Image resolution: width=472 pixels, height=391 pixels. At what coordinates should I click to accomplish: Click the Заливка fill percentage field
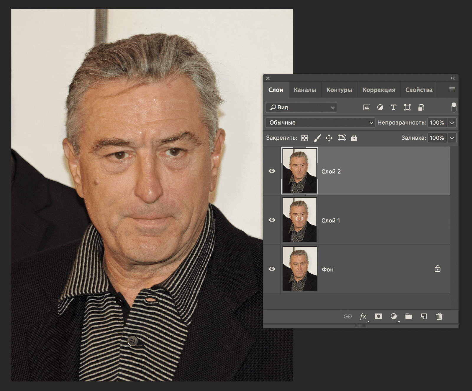(x=437, y=138)
